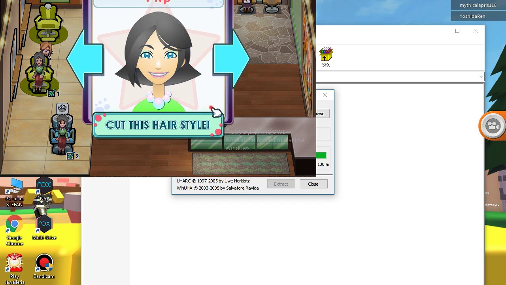
Task: Open PC-ul lui STEFAN desktop icon
Action: pyautogui.click(x=14, y=193)
